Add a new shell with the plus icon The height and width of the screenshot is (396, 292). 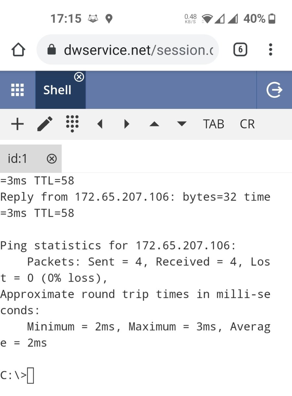pyautogui.click(x=18, y=124)
